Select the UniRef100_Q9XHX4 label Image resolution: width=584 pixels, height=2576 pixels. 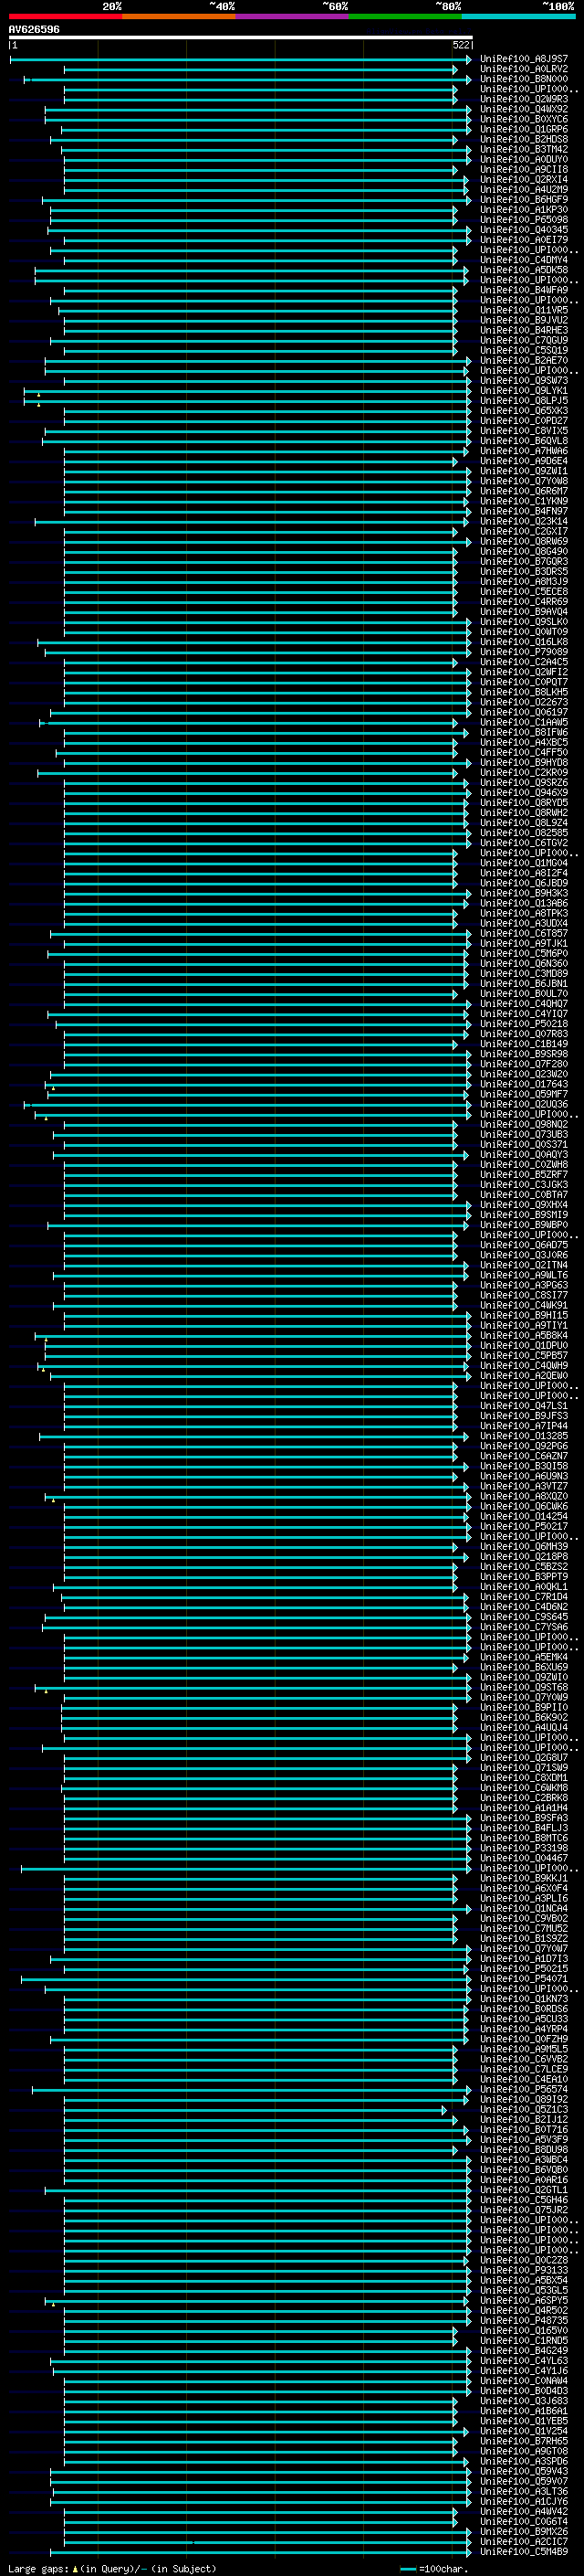pyautogui.click(x=524, y=1205)
